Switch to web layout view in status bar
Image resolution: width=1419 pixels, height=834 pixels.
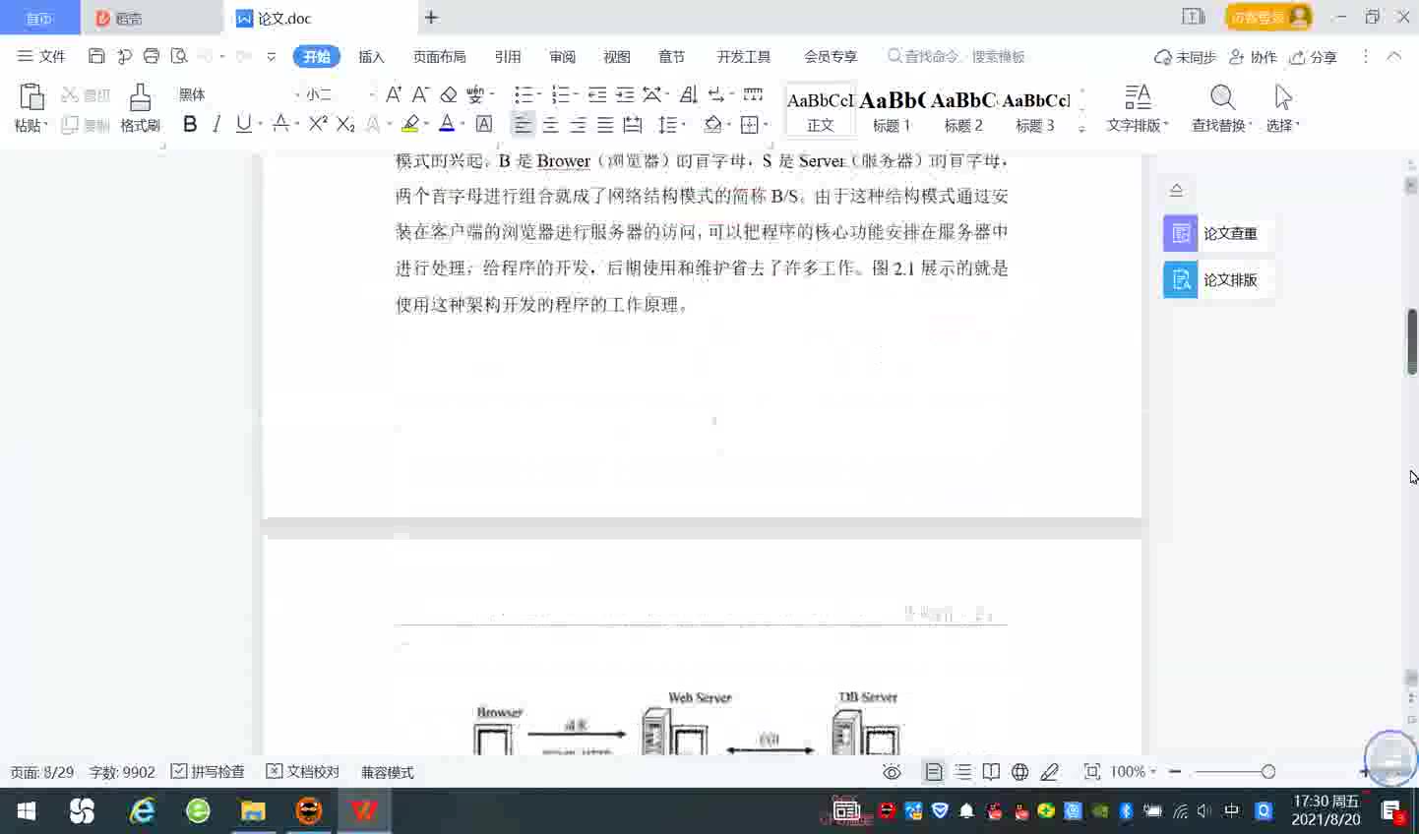pos(1020,772)
